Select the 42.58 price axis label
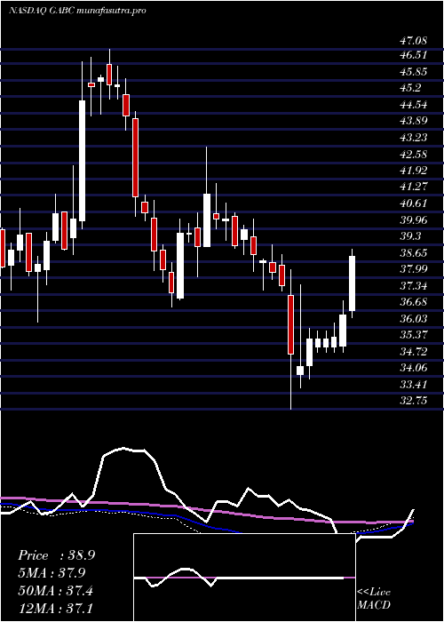 coord(413,155)
